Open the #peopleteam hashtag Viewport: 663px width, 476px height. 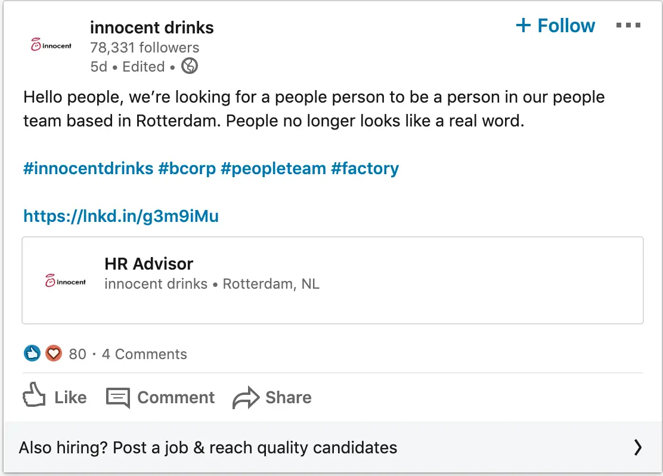point(273,168)
